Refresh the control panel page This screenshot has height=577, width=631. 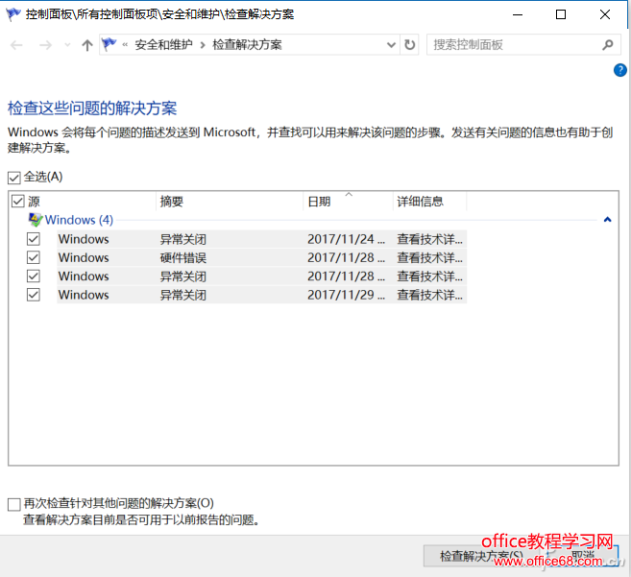click(x=410, y=45)
